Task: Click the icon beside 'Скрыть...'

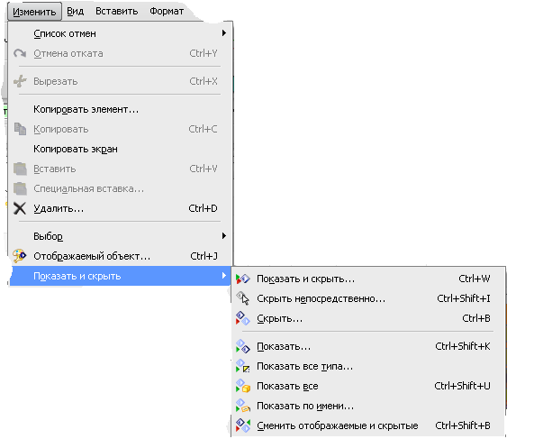Action: click(x=243, y=318)
